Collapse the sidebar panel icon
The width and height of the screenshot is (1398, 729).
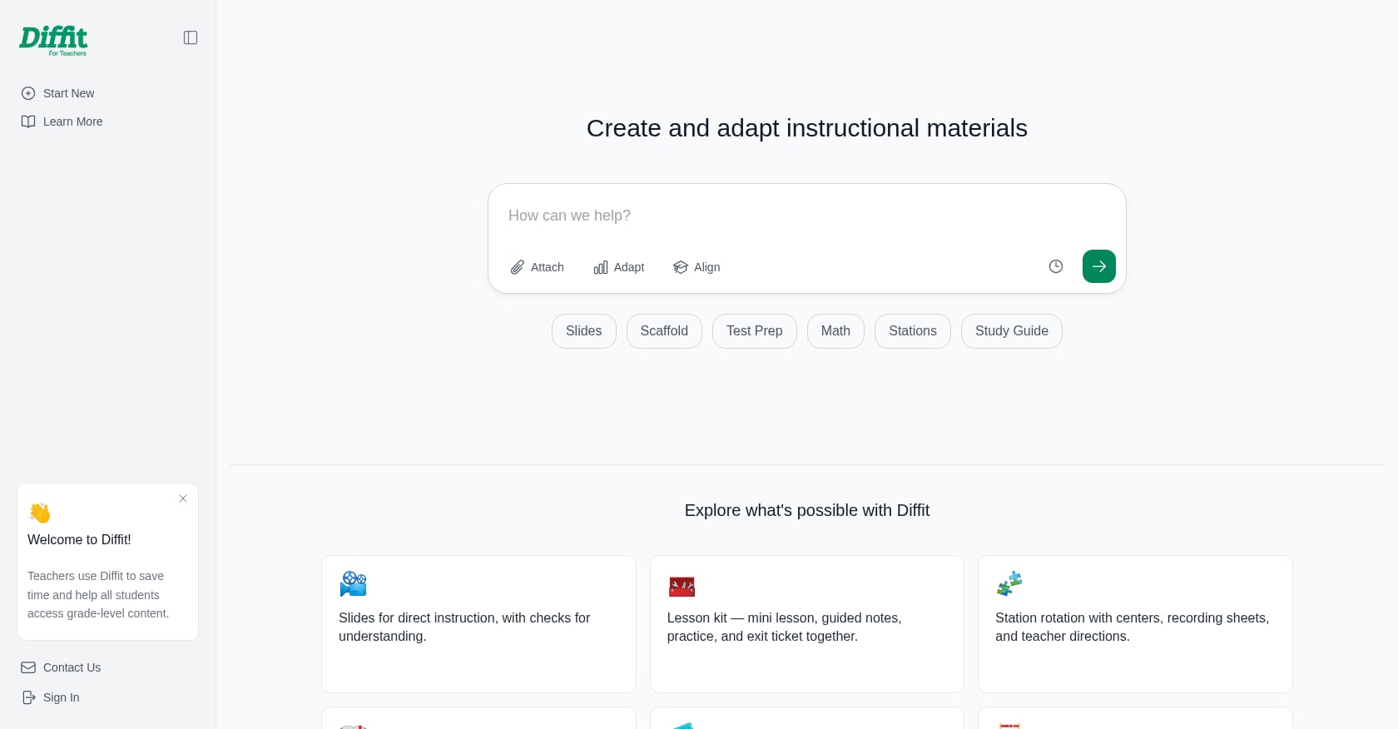[x=191, y=37]
